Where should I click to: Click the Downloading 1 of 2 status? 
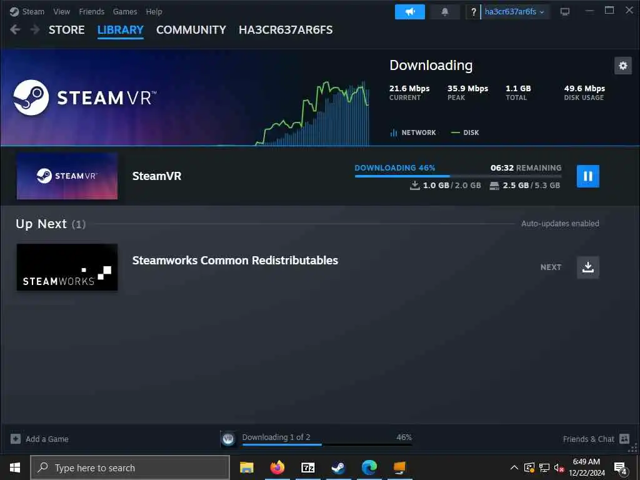click(276, 437)
